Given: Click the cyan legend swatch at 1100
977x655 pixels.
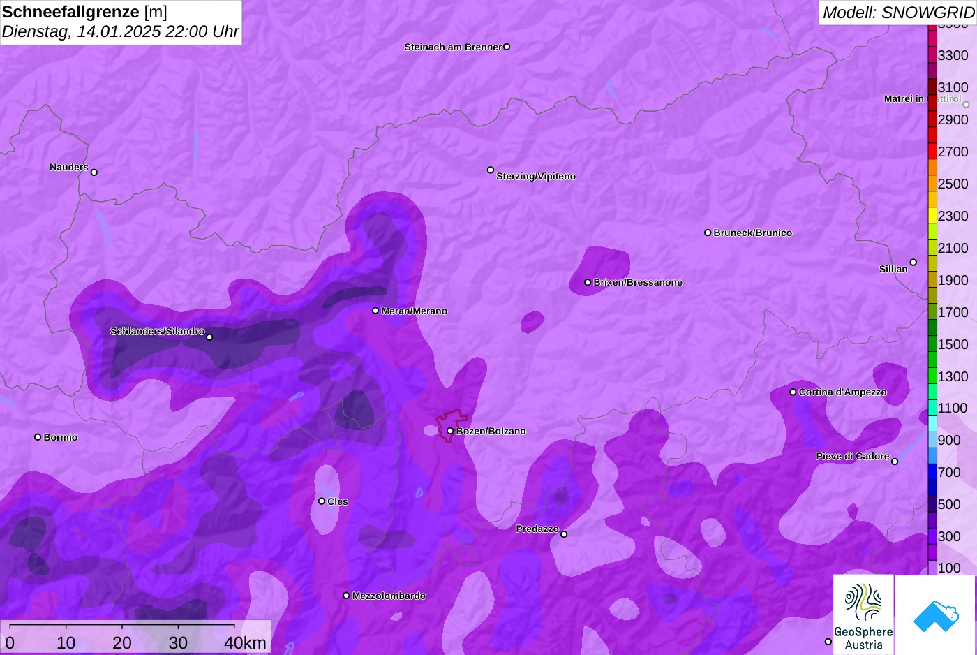Looking at the screenshot, I should [x=932, y=408].
